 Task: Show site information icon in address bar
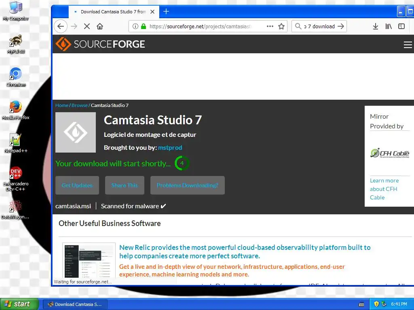pyautogui.click(x=135, y=26)
